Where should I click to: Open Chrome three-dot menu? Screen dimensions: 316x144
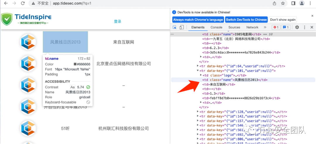point(310,3)
